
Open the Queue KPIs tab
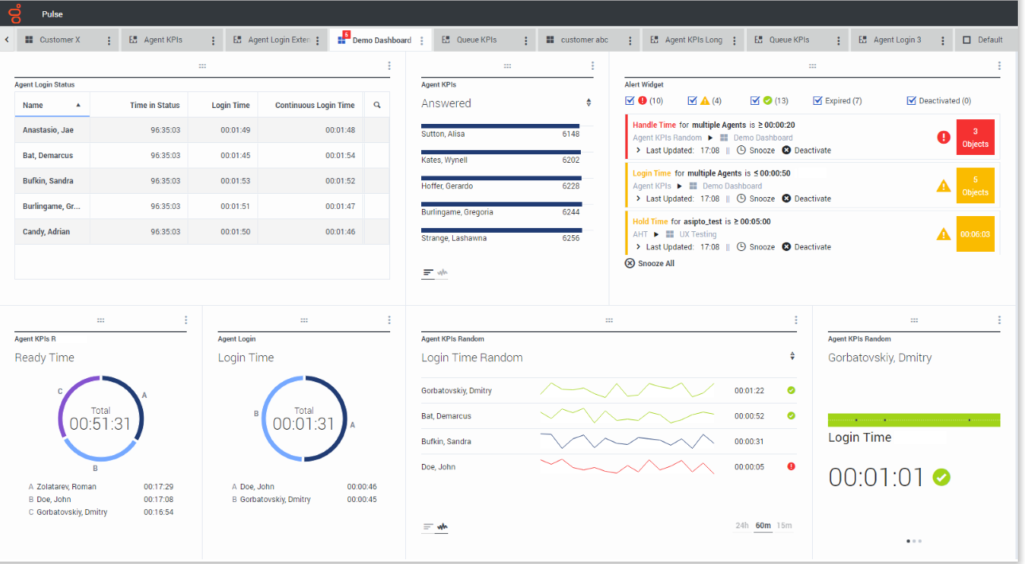pos(477,40)
